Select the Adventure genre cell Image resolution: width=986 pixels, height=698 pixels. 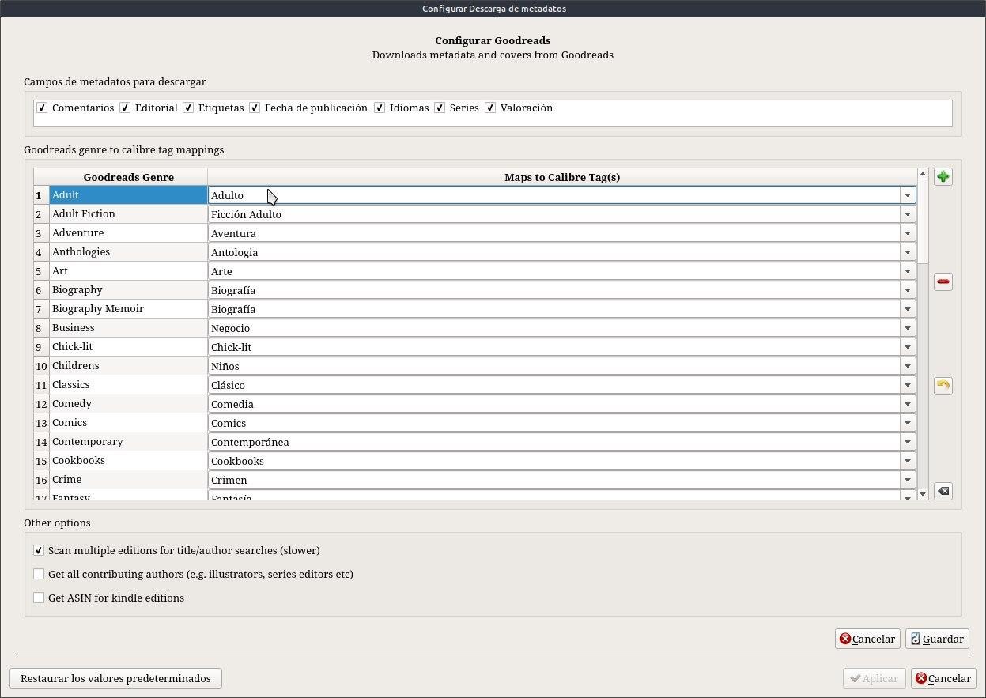click(128, 233)
